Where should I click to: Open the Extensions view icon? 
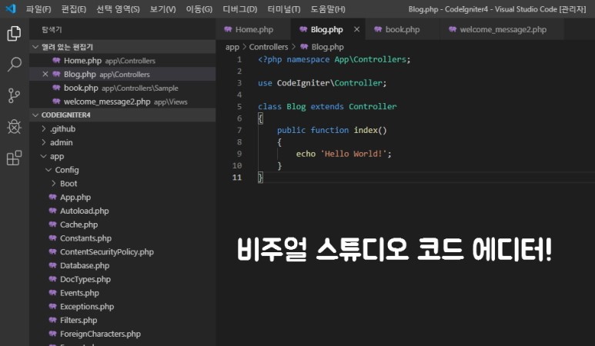(14, 158)
